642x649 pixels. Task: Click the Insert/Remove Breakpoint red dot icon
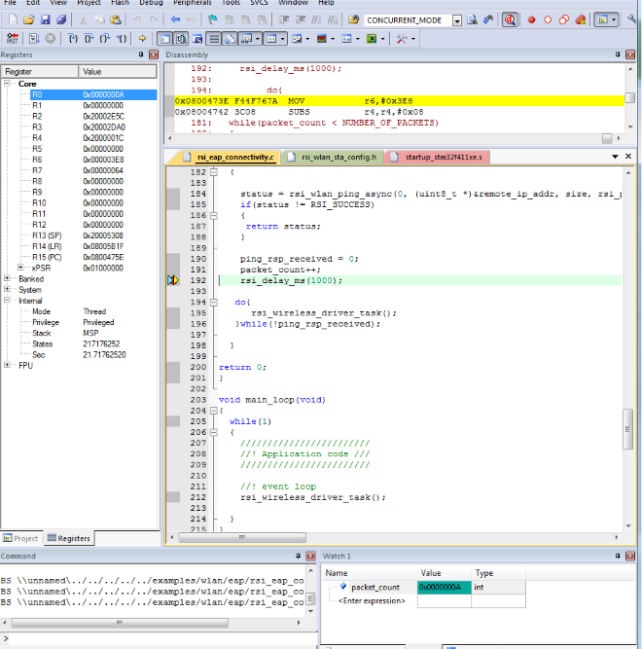click(531, 19)
